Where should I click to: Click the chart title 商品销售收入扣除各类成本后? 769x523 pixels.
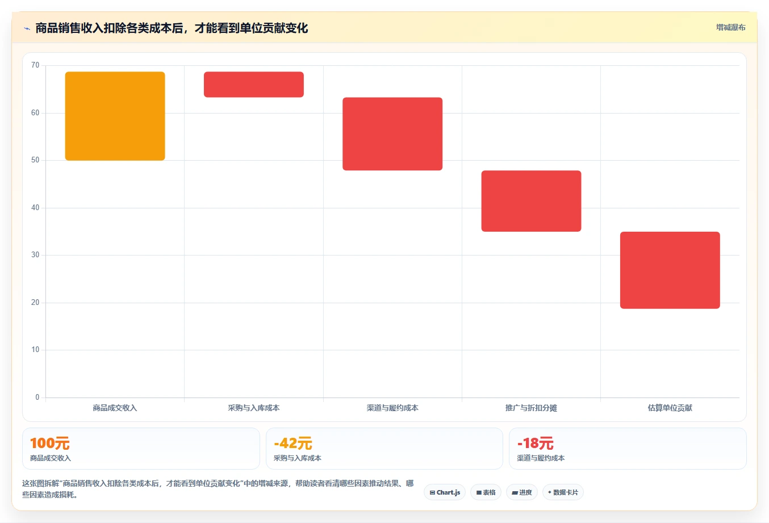click(x=172, y=28)
